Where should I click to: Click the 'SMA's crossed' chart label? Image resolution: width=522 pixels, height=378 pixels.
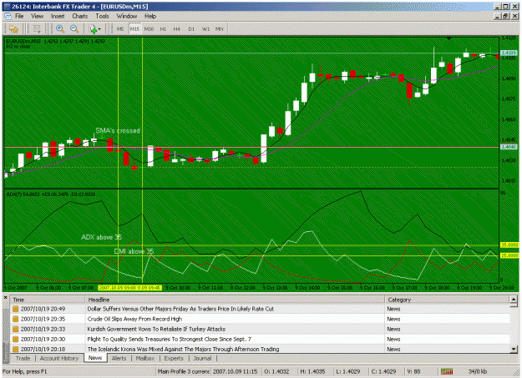click(x=118, y=131)
